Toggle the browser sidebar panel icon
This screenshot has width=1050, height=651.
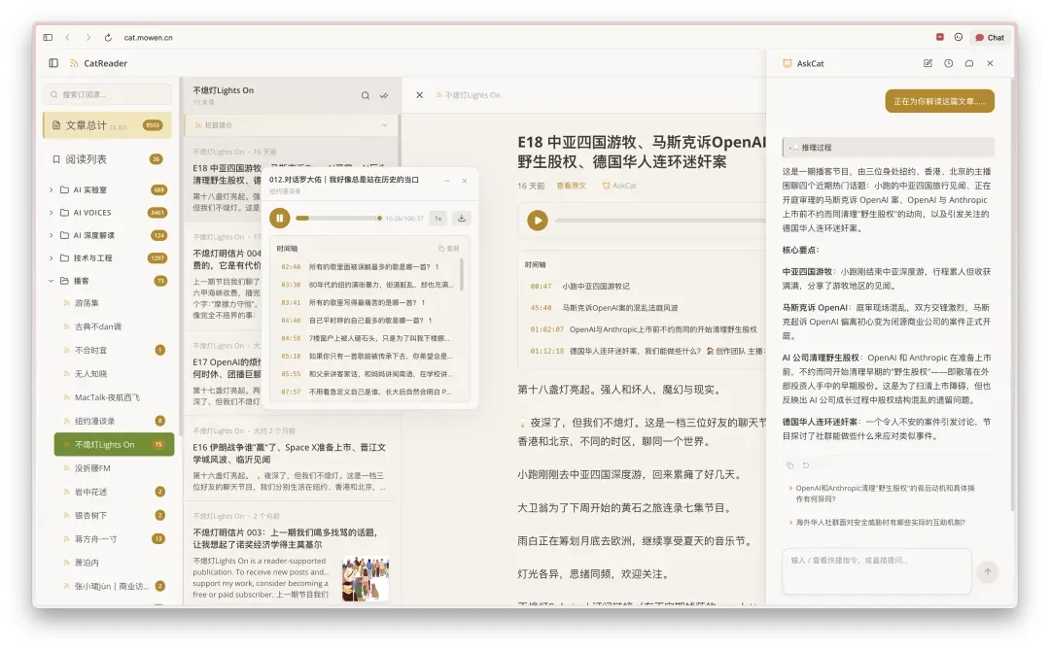coord(48,38)
